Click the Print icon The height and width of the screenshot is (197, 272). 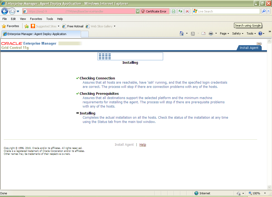[x=211, y=33]
